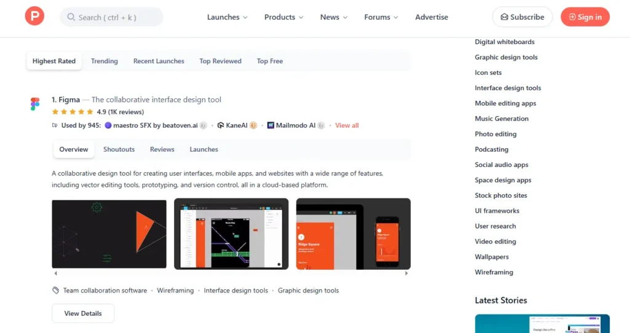
Task: Click the KaneAI logo icon
Action: (221, 125)
